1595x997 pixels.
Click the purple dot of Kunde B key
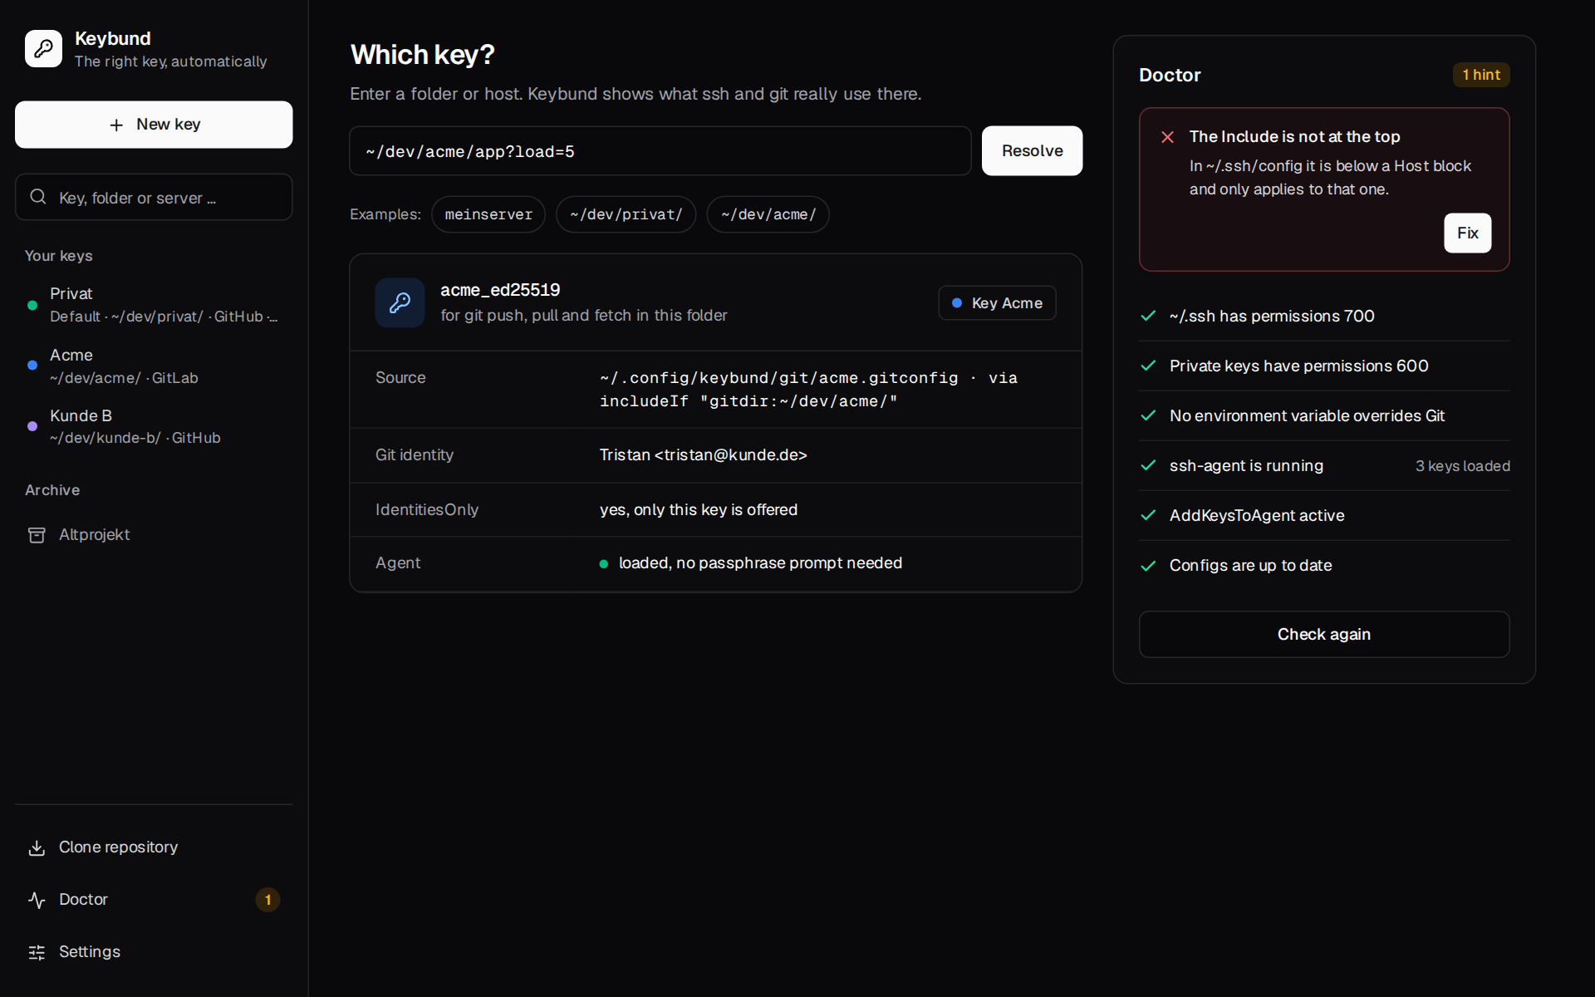[32, 426]
